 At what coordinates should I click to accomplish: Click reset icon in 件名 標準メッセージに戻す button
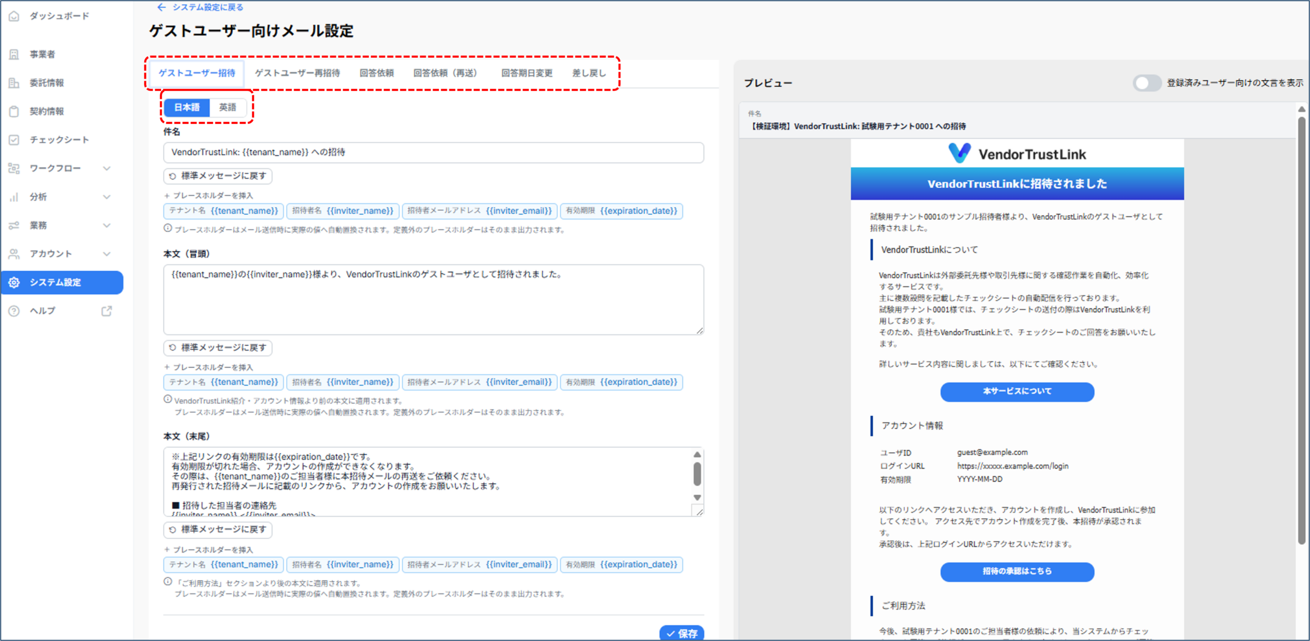pos(173,176)
